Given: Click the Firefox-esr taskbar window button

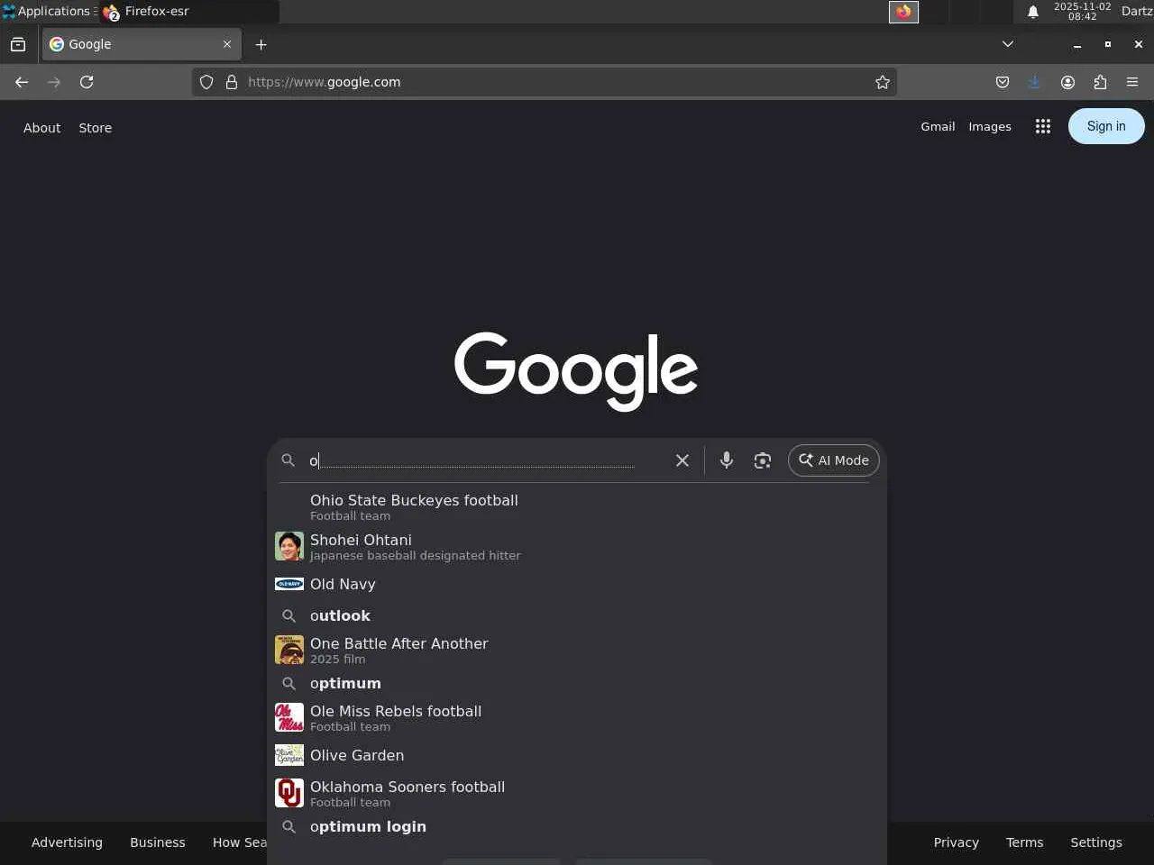Looking at the screenshot, I should [189, 12].
